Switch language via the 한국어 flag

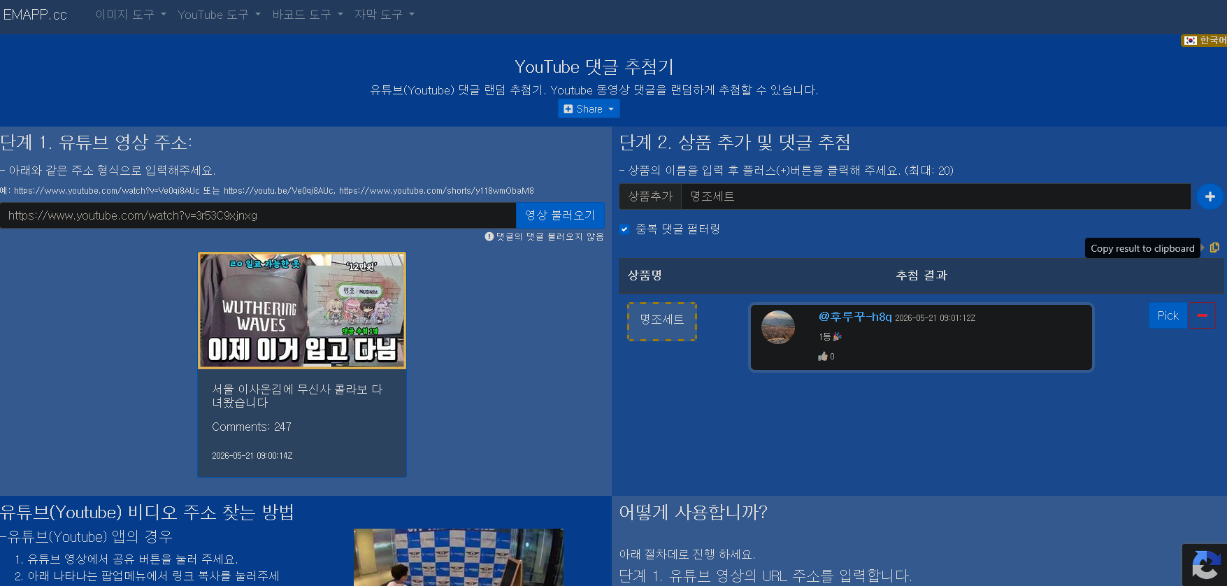[x=1204, y=41]
